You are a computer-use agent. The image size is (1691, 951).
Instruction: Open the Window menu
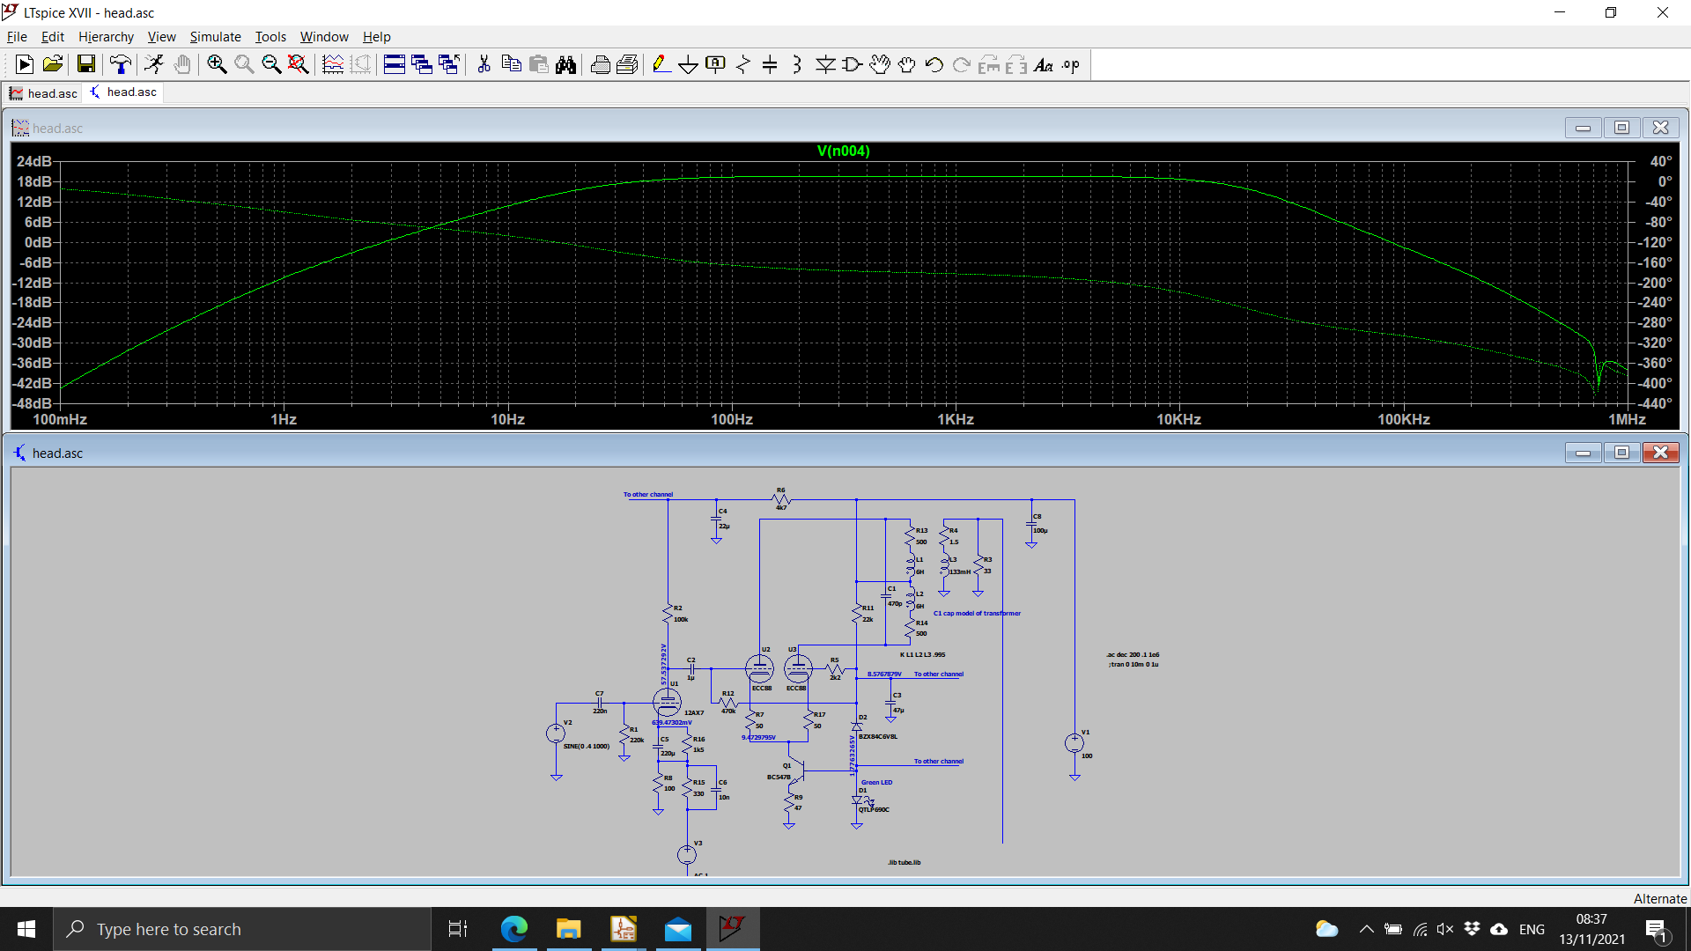point(324,36)
